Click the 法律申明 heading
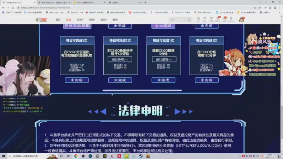The height and width of the screenshot is (159, 283). (140, 111)
